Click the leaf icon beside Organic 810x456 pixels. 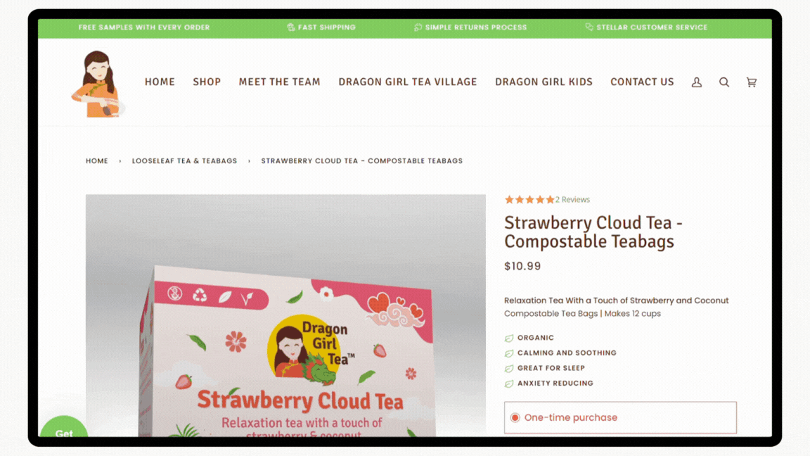coord(509,338)
